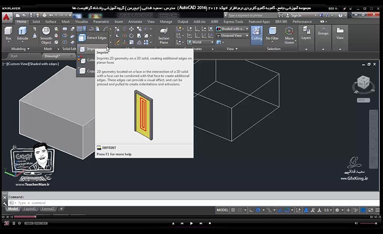383x234 pixels.
Task: Switch to the Solid ribbon tab
Action: [36, 22]
